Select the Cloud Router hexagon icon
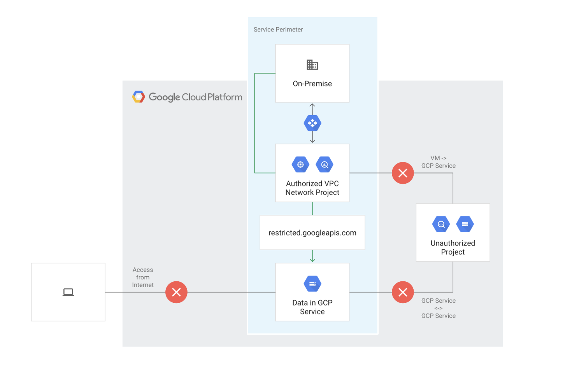 coord(312,123)
